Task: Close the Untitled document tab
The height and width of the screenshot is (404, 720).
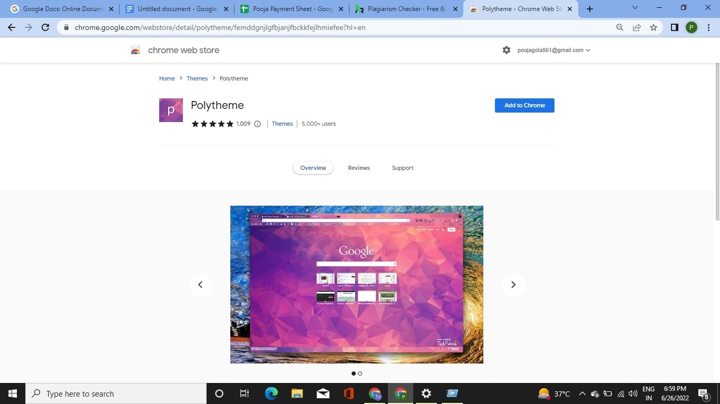Action: (226, 9)
